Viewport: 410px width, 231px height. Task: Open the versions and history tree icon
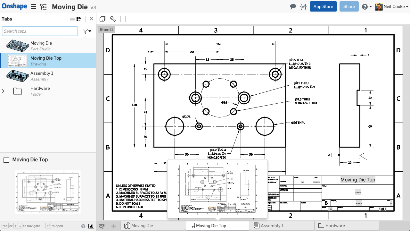43,7
